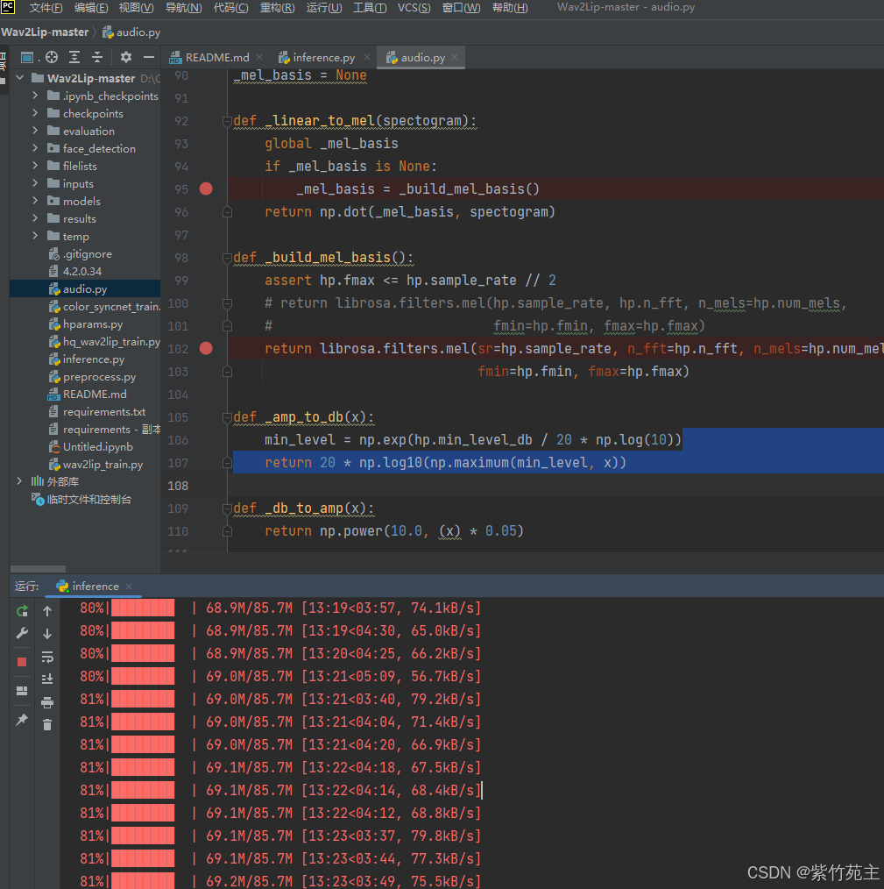The width and height of the screenshot is (884, 889).
Task: Expand all project tree nodes icon
Action: [x=74, y=57]
